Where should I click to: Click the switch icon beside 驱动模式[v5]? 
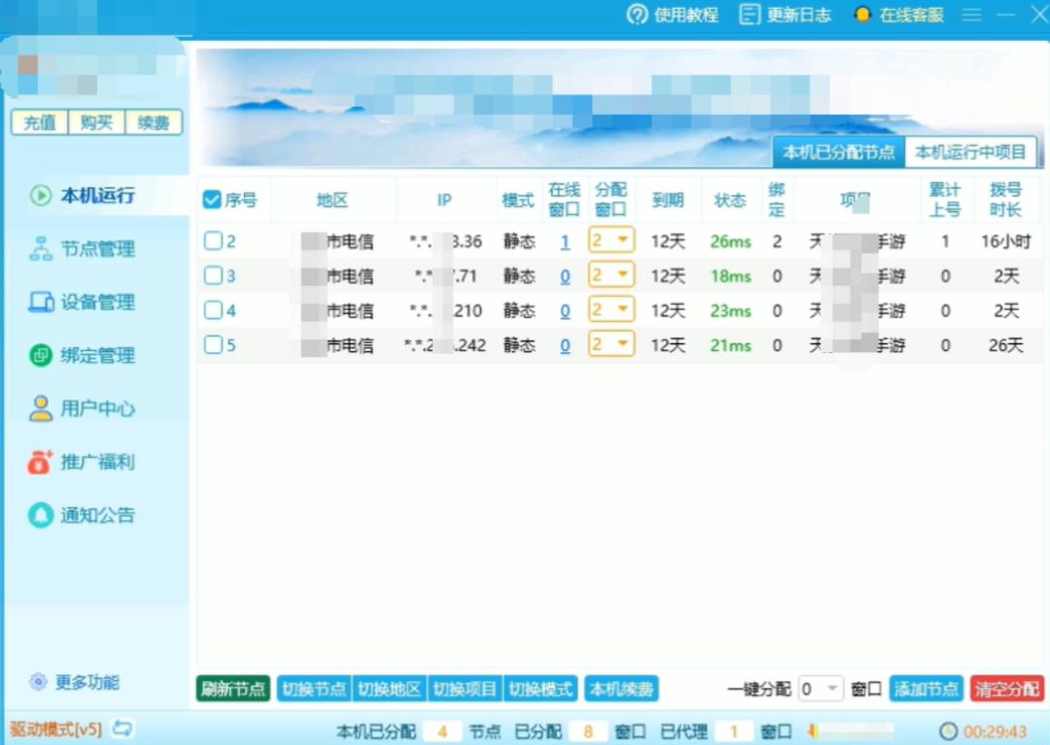pyautogui.click(x=122, y=727)
